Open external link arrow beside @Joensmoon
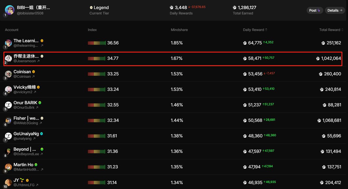The width and height of the screenshot is (348, 189). (x=38, y=61)
